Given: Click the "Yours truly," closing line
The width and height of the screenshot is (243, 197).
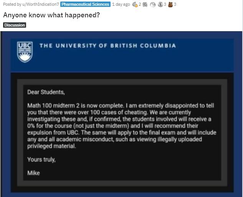Looking at the screenshot, I should [41, 159].
